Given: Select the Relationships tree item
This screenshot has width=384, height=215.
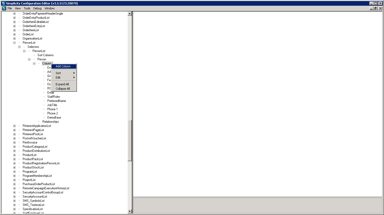Looking at the screenshot, I should coord(50,122).
